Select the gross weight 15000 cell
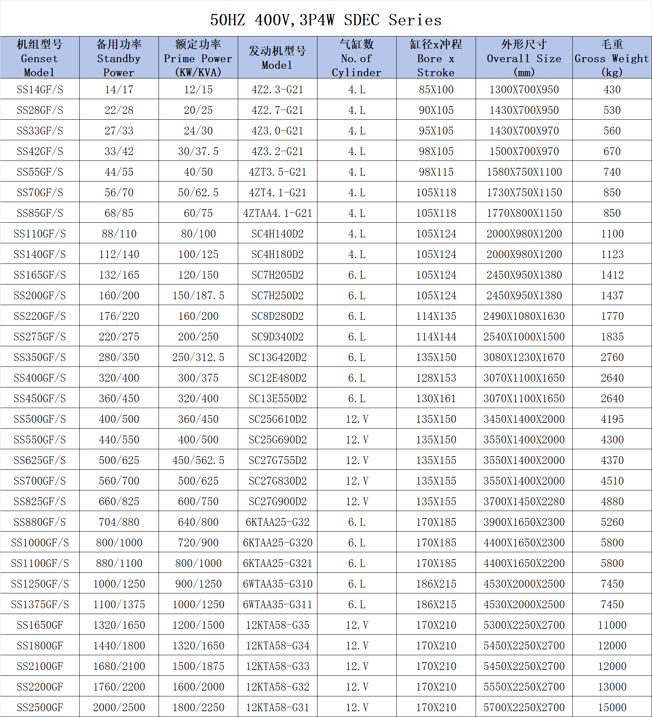Image resolution: width=652 pixels, height=717 pixels. point(612,707)
